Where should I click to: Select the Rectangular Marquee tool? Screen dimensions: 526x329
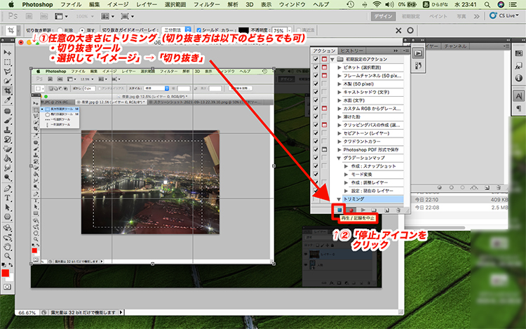tap(8, 62)
